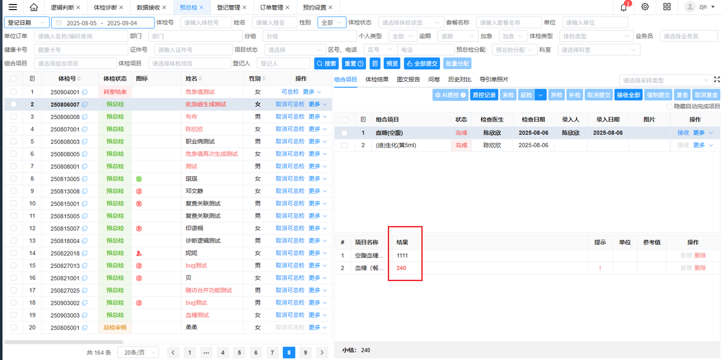This screenshot has height=360, width=722.
Task: Select the 体检结果 tab
Action: 377,80
